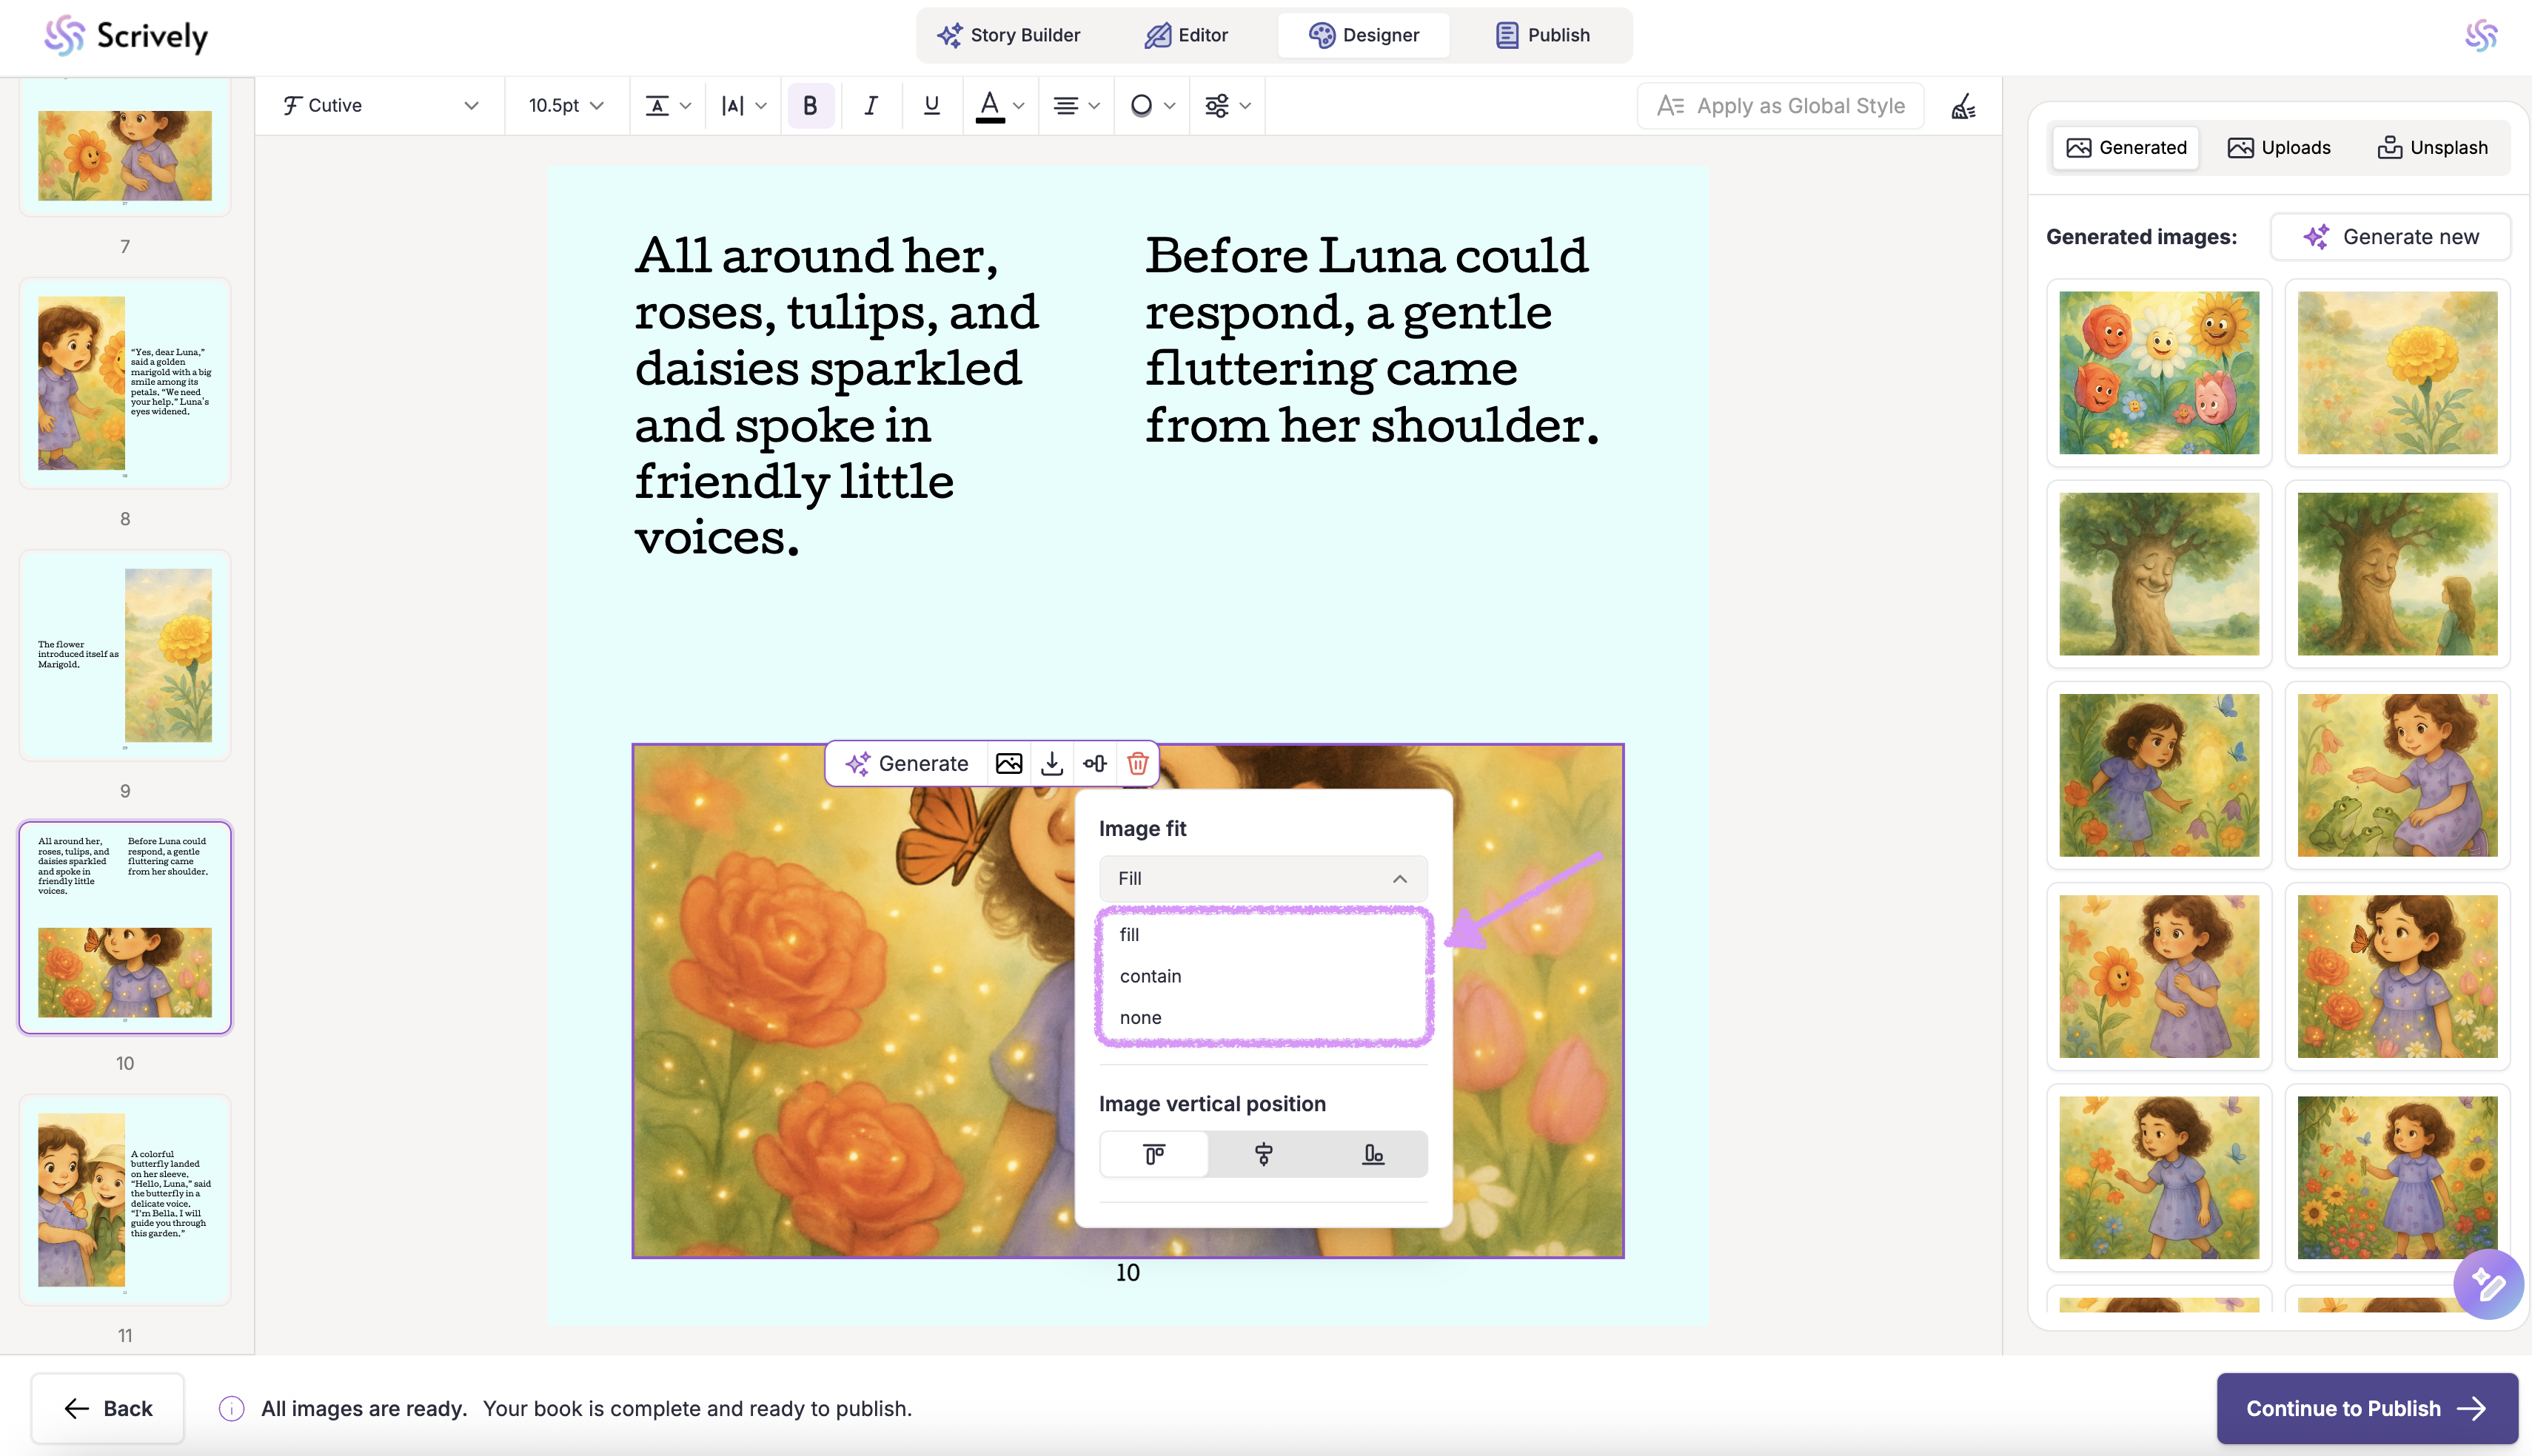Set image vertical position to bottom
Image resolution: width=2532 pixels, height=1456 pixels.
1373,1155
